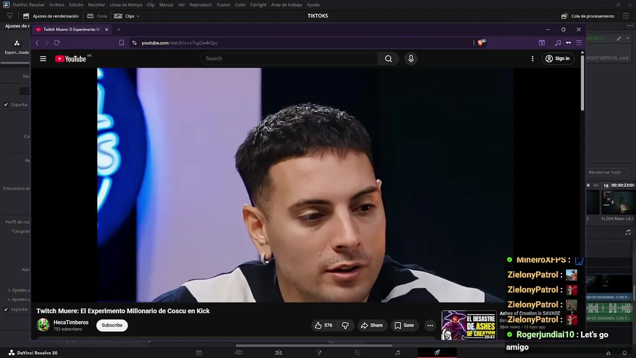Reload the page in the browser

57,43
